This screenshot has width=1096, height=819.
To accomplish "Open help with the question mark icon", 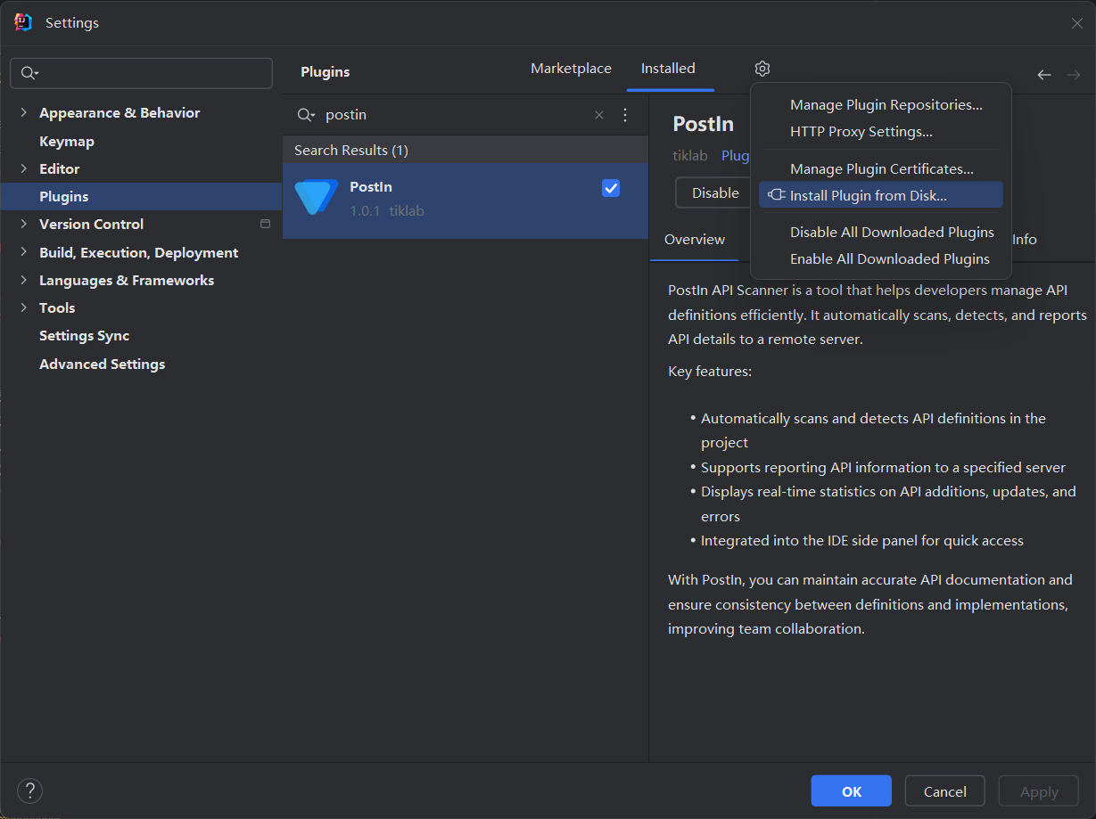I will pos(30,790).
